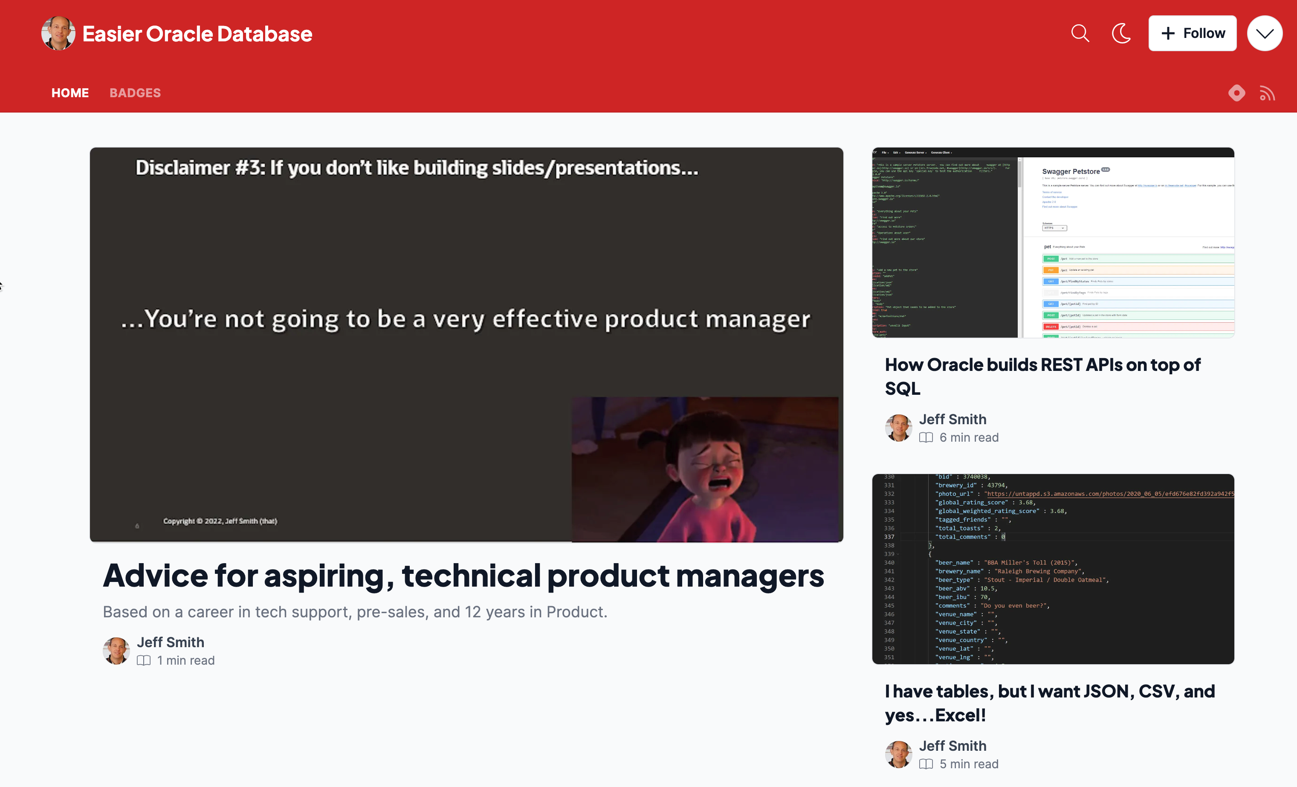Click author avatar under product managers post
The image size is (1297, 787).
(116, 651)
